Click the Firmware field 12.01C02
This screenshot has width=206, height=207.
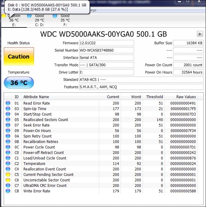(106, 43)
